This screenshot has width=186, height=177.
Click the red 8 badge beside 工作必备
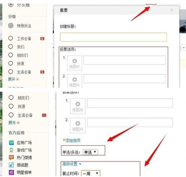tap(42, 38)
